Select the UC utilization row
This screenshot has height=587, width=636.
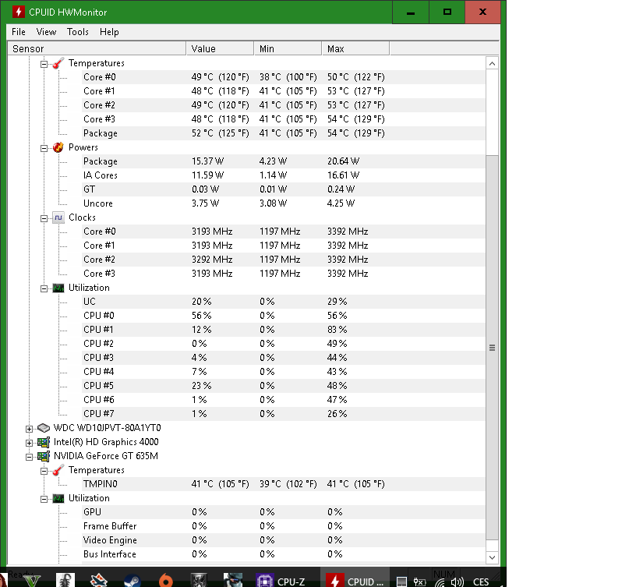point(283,302)
